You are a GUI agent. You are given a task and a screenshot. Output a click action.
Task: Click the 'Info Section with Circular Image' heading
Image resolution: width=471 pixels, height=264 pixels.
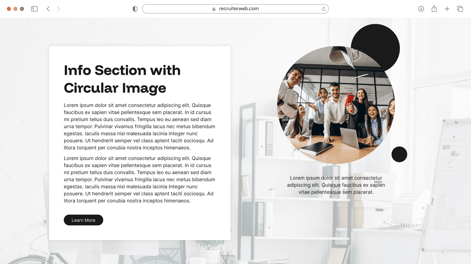122,79
